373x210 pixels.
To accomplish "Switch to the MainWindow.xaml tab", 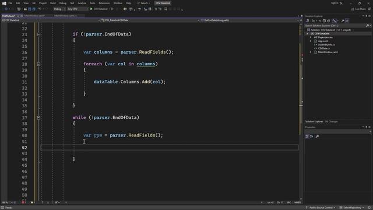I will point(34,16).
